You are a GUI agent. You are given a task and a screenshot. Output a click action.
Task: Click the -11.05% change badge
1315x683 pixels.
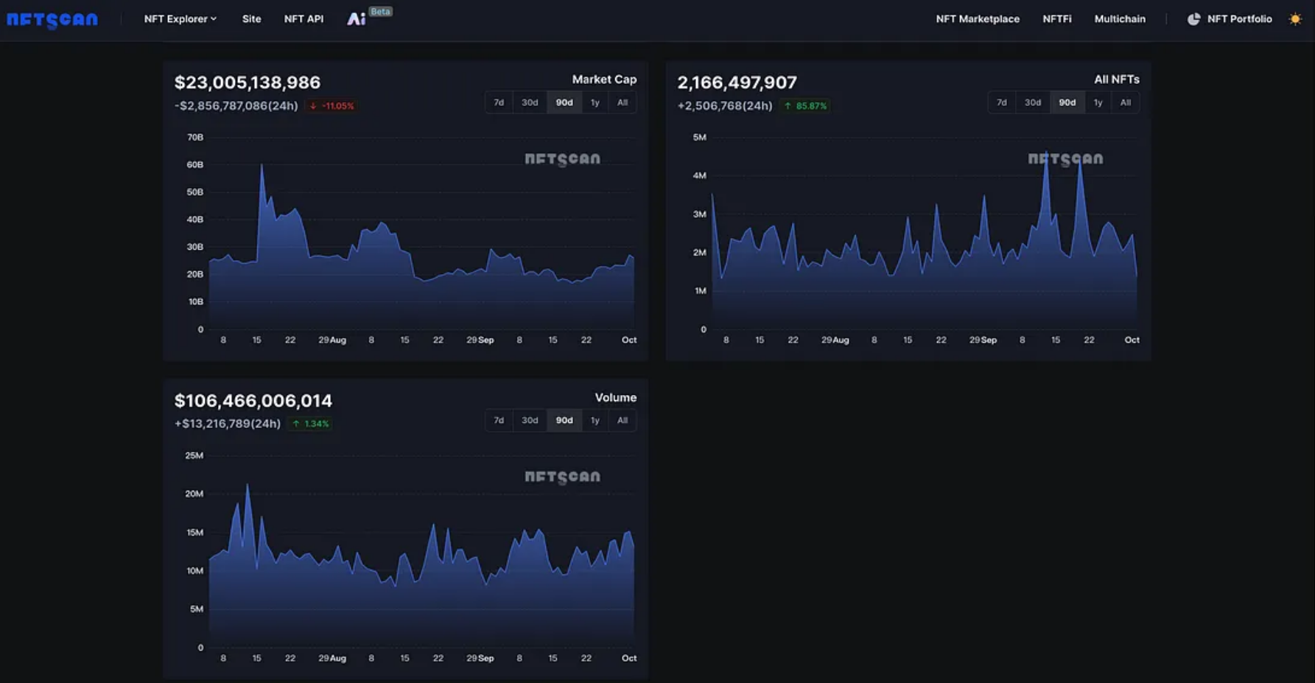(x=332, y=106)
